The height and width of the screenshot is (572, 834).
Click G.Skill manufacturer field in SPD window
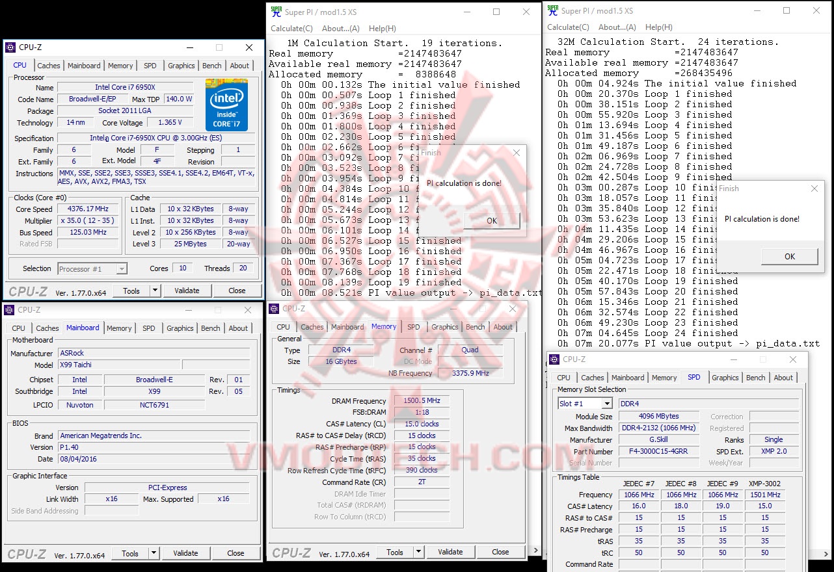pyautogui.click(x=658, y=440)
